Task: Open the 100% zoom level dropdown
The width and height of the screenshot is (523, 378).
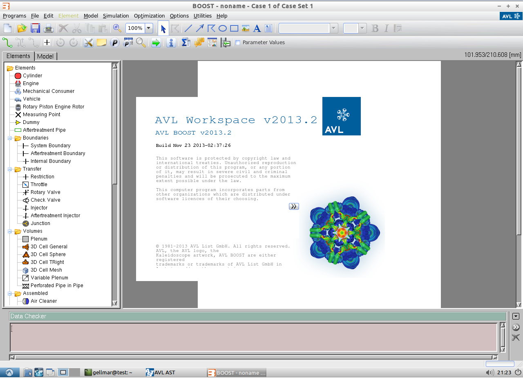Action: [x=149, y=28]
